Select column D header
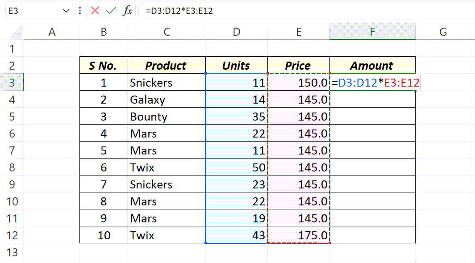Image resolution: width=475 pixels, height=263 pixels. point(236,31)
